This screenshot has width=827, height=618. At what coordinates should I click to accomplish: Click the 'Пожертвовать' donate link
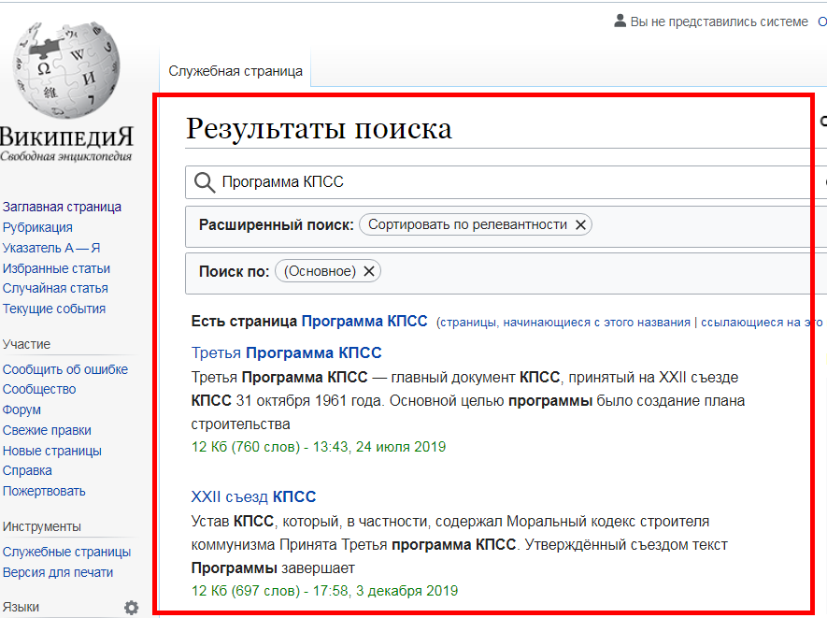44,491
